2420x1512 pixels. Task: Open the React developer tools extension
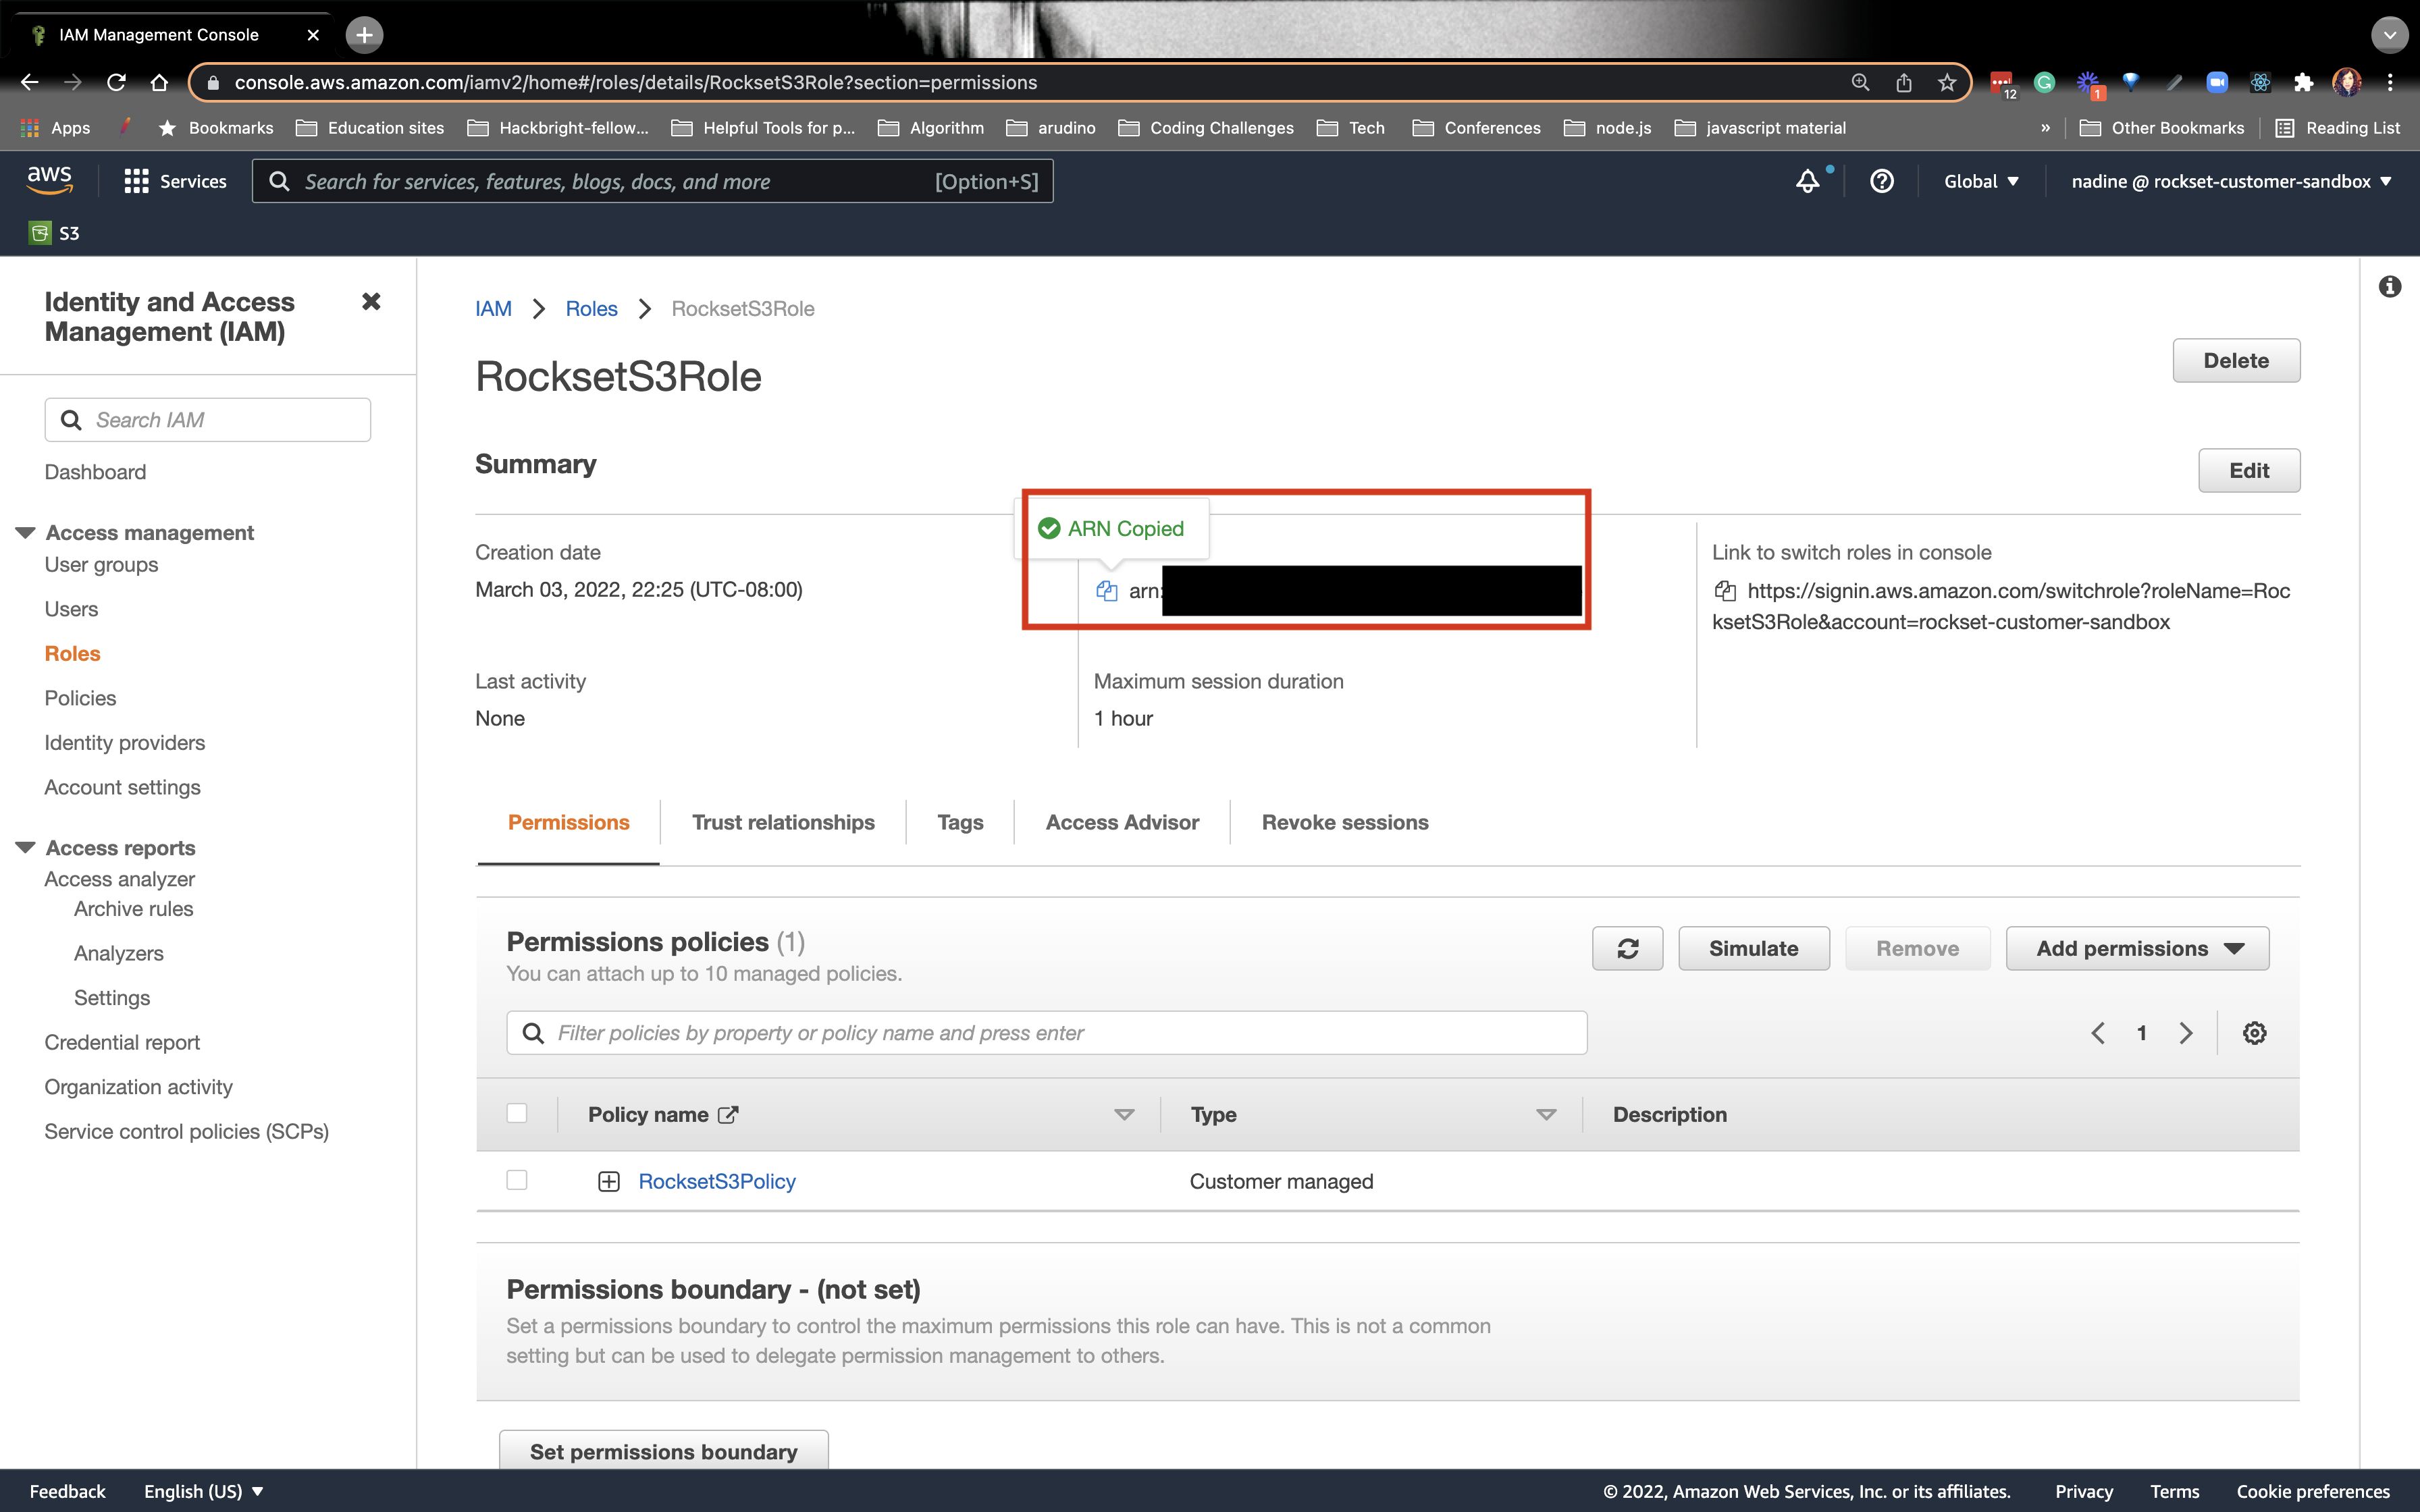pyautogui.click(x=2260, y=82)
